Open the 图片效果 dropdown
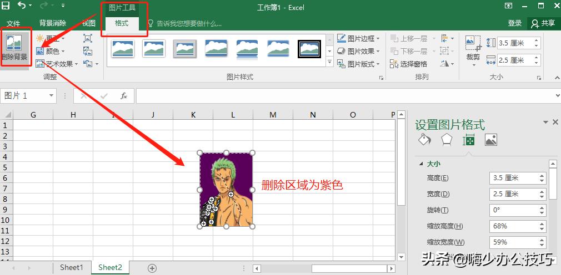This screenshot has height=275, width=561. pos(358,51)
